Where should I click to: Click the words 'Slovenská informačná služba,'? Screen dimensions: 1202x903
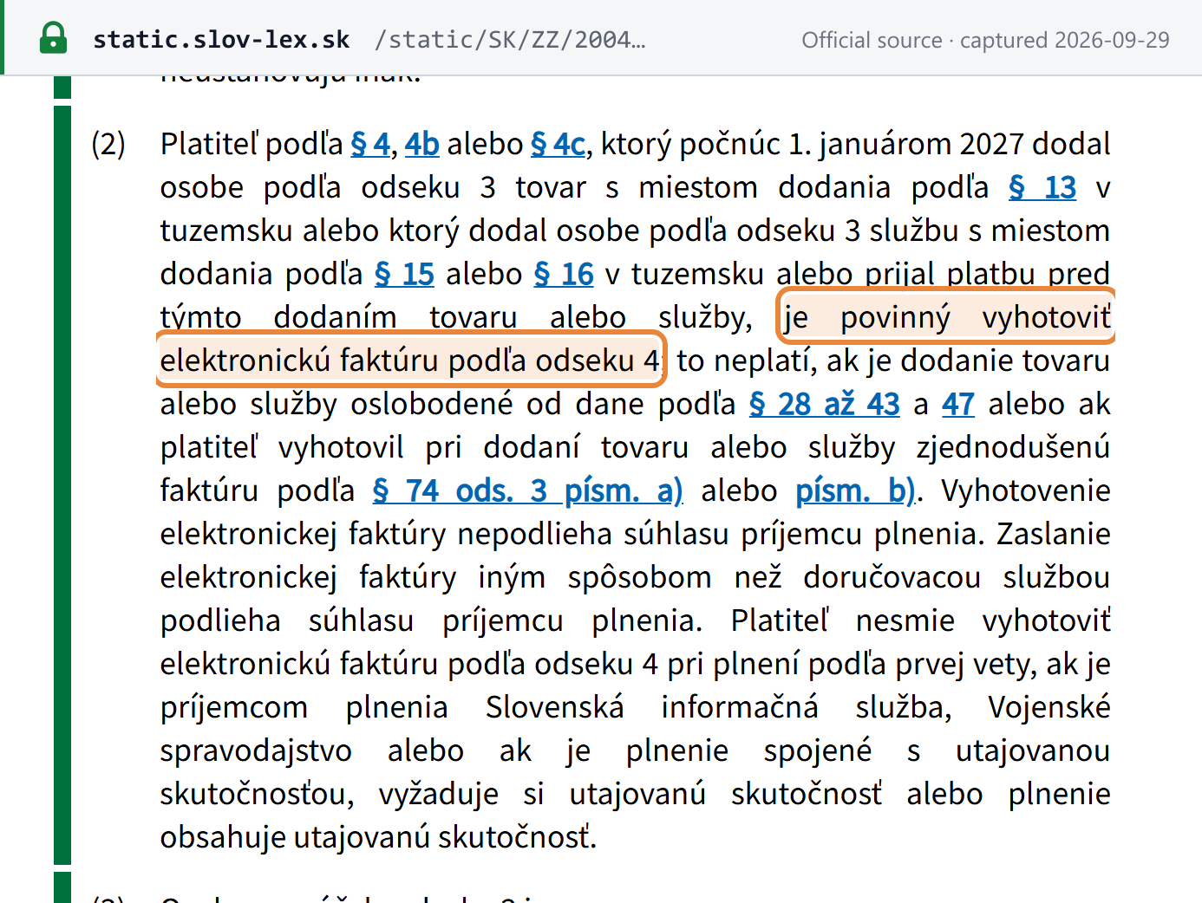[719, 707]
